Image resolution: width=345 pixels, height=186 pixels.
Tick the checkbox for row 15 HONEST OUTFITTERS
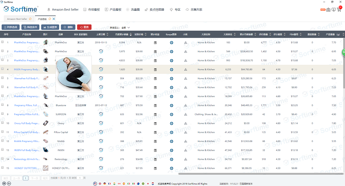[3, 167]
